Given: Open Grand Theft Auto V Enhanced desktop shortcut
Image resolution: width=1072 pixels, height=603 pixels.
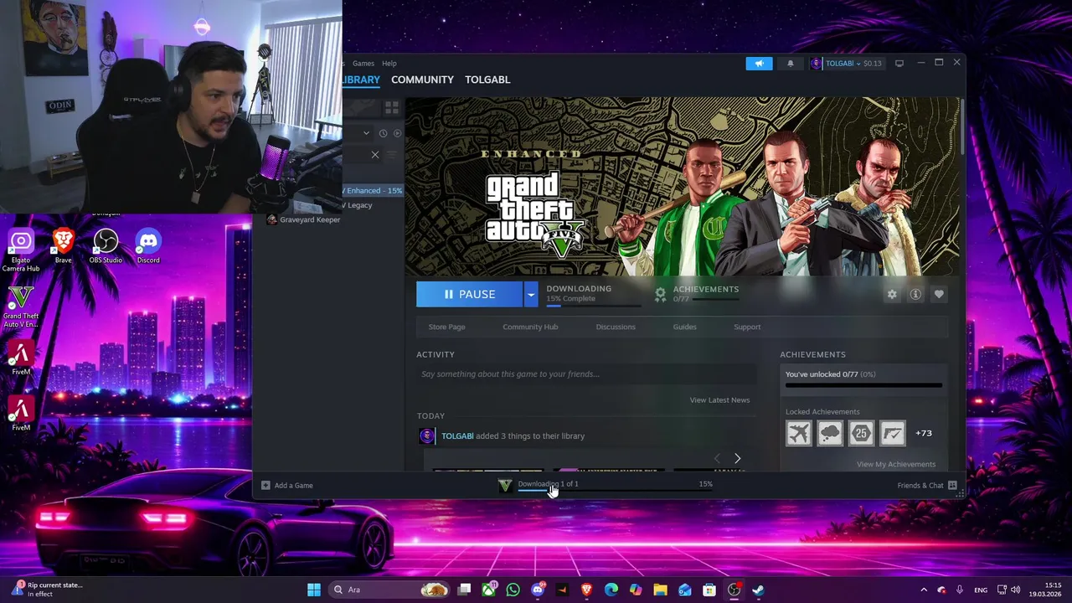Looking at the screenshot, I should tap(21, 307).
